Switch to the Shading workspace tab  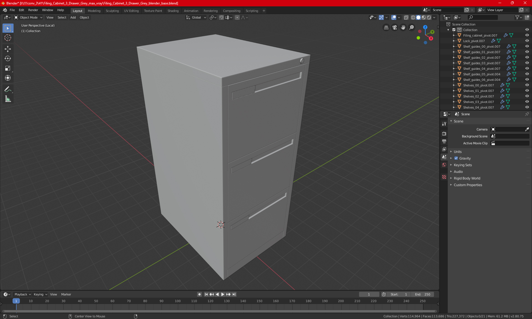(x=173, y=11)
